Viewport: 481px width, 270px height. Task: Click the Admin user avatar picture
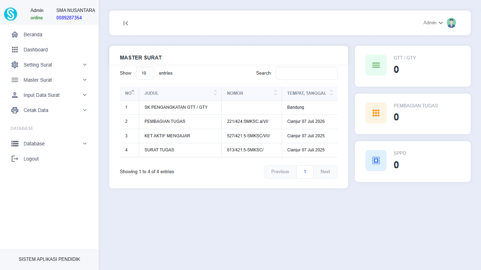tap(451, 23)
